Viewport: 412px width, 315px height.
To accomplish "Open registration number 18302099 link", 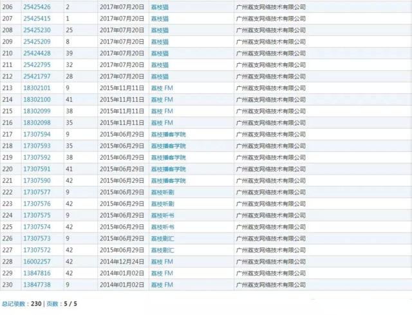I will point(37,111).
